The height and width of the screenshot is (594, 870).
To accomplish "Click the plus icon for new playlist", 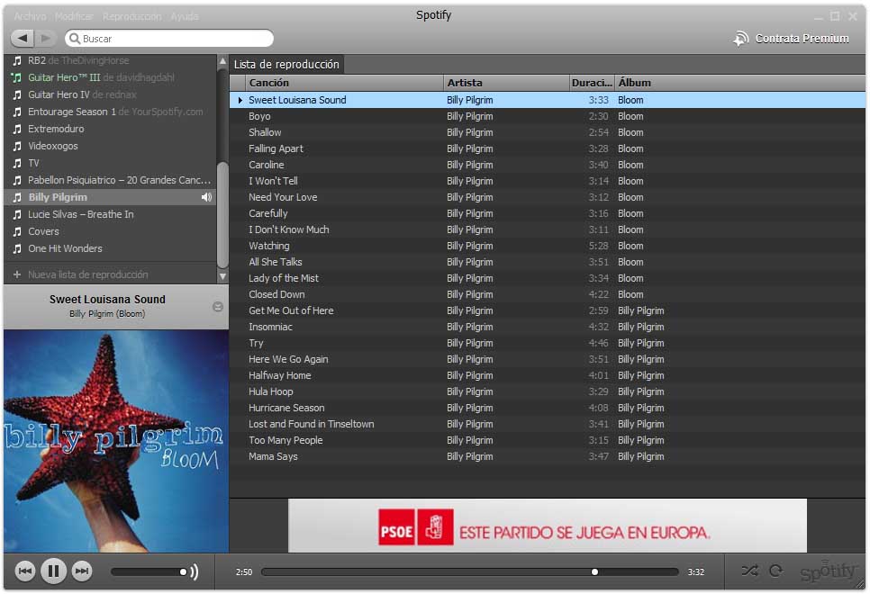I will click(17, 274).
